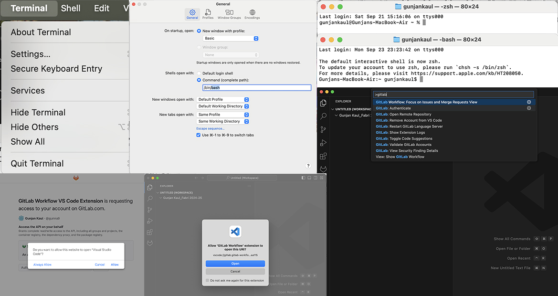Open Search icon in the dark VS Code window
This screenshot has width=558, height=296.
(323, 116)
